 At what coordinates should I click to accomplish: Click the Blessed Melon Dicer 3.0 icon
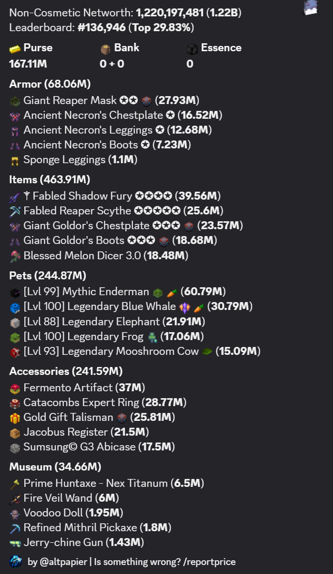(x=15, y=256)
